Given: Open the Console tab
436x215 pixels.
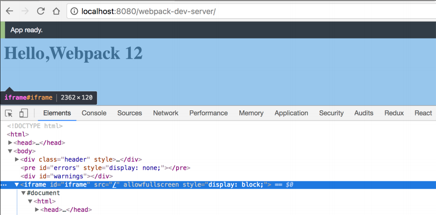Looking at the screenshot, I should [94, 113].
